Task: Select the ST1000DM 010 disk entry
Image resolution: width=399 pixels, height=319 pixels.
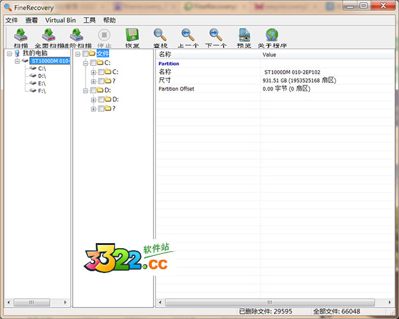Action: (x=50, y=61)
